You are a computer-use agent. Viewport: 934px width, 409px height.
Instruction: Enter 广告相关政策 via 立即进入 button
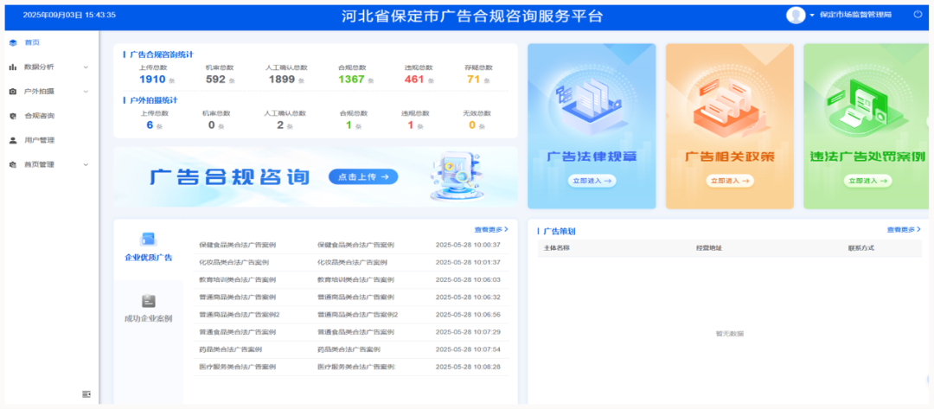point(730,181)
